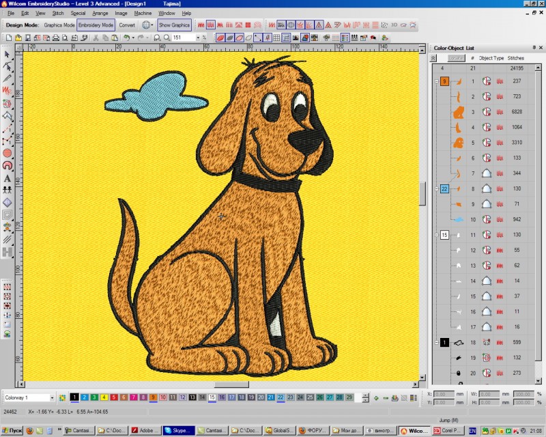
Task: Click the horizontal scrollbar thumb under canvas
Action: click(x=231, y=384)
